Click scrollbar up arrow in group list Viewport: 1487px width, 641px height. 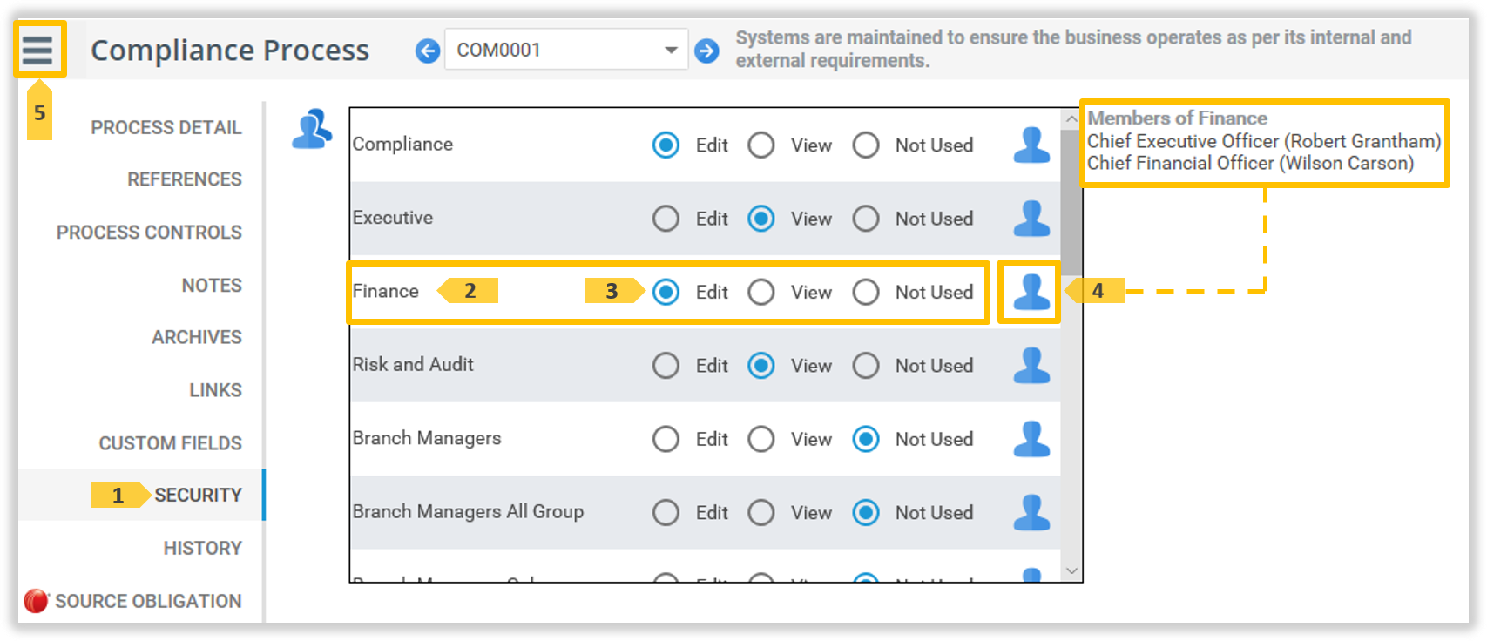1071,119
